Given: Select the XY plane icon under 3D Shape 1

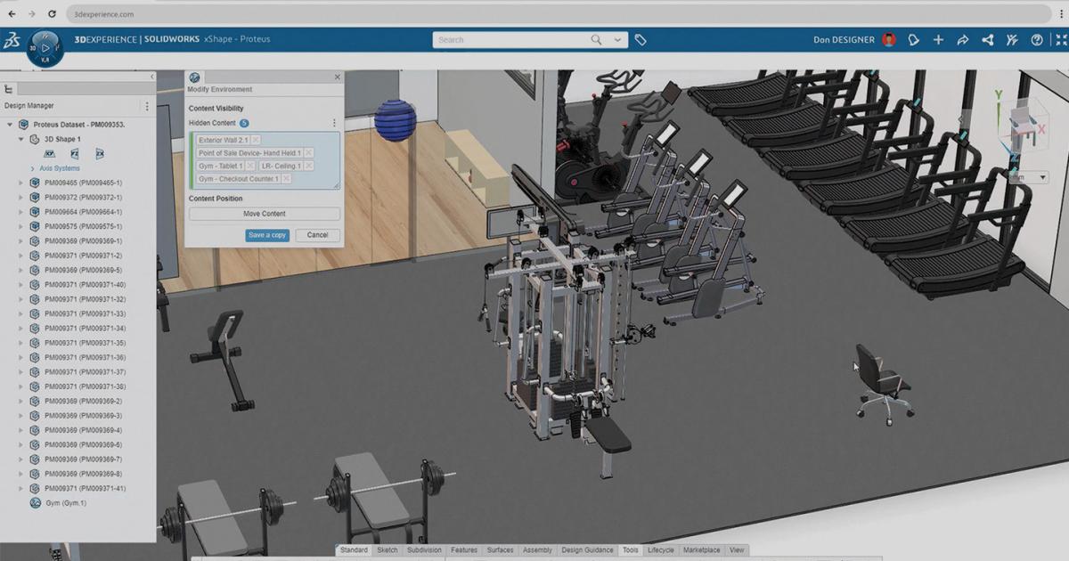Looking at the screenshot, I should [x=49, y=154].
